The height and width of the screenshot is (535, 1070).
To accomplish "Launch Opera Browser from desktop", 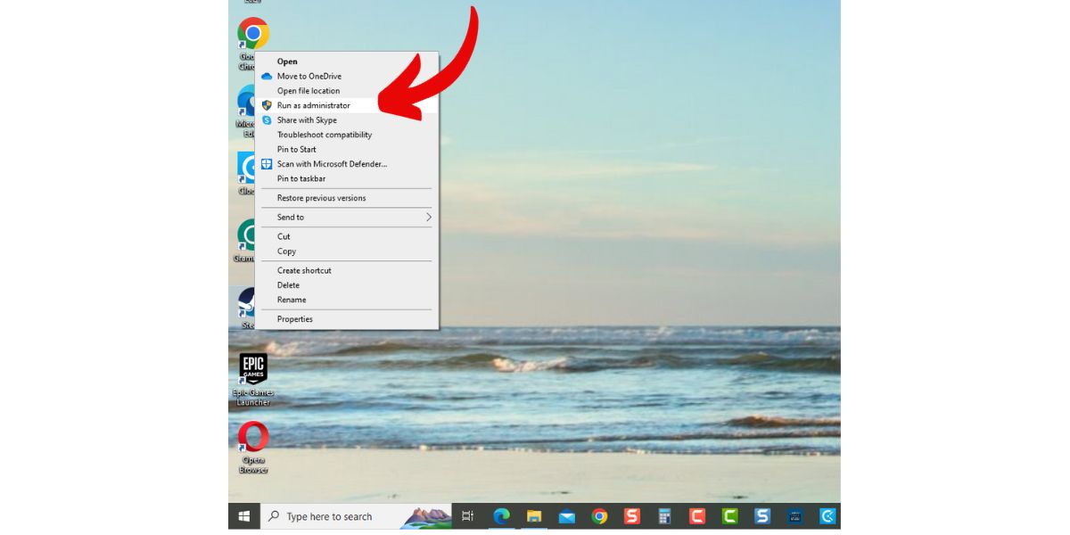I will point(253,437).
